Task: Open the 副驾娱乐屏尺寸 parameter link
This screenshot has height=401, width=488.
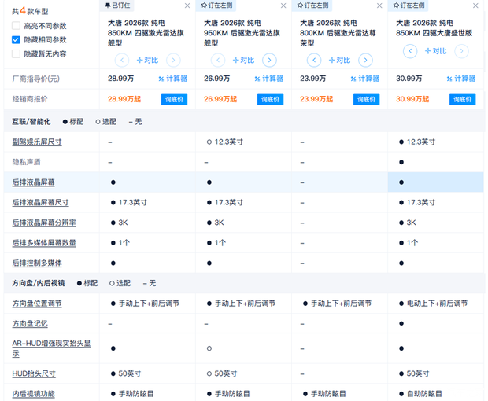Action: click(x=37, y=142)
